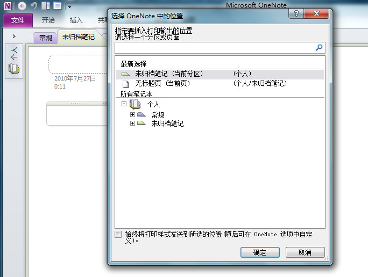Click the Undo icon in quick access toolbar
368x277 pixels.
coord(34,6)
